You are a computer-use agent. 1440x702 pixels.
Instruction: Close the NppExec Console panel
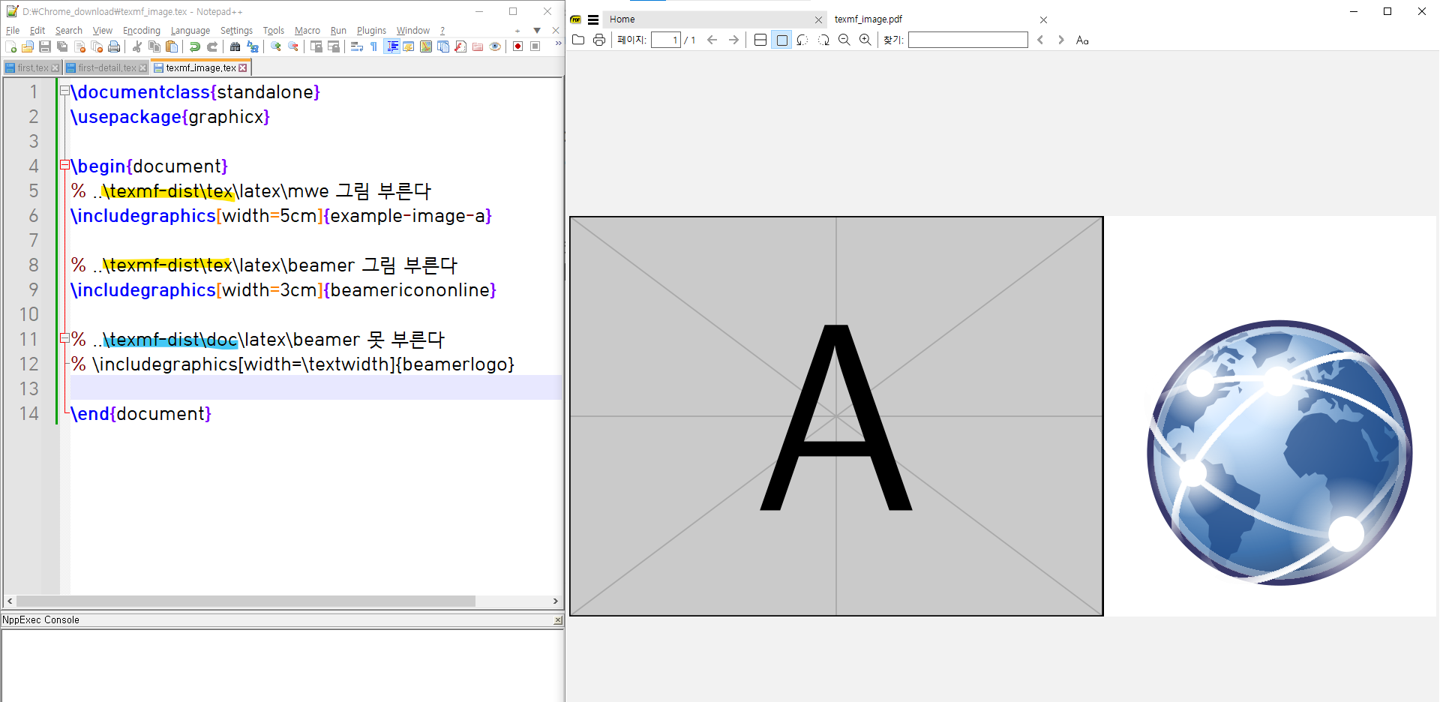558,620
